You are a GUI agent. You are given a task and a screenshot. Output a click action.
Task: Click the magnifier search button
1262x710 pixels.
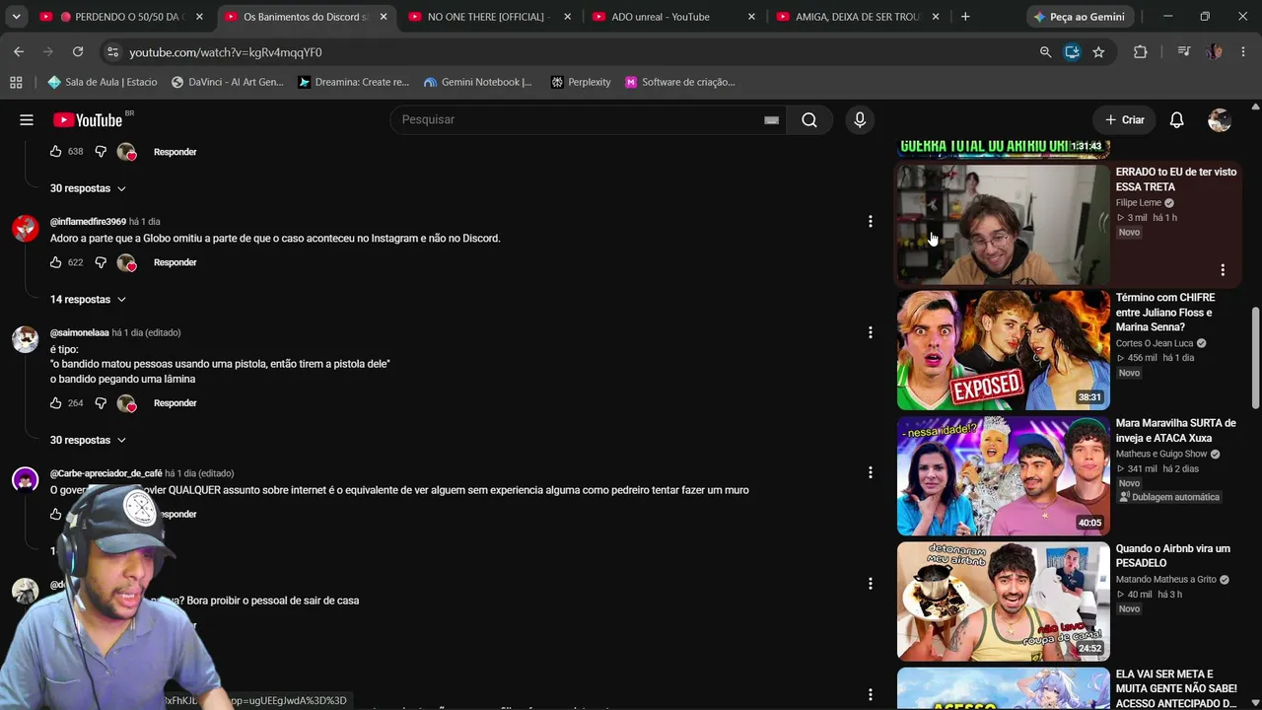coord(809,120)
